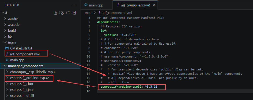This screenshot has width=253, height=100.
Task: Collapse the managed_components folder
Action: (5, 66)
